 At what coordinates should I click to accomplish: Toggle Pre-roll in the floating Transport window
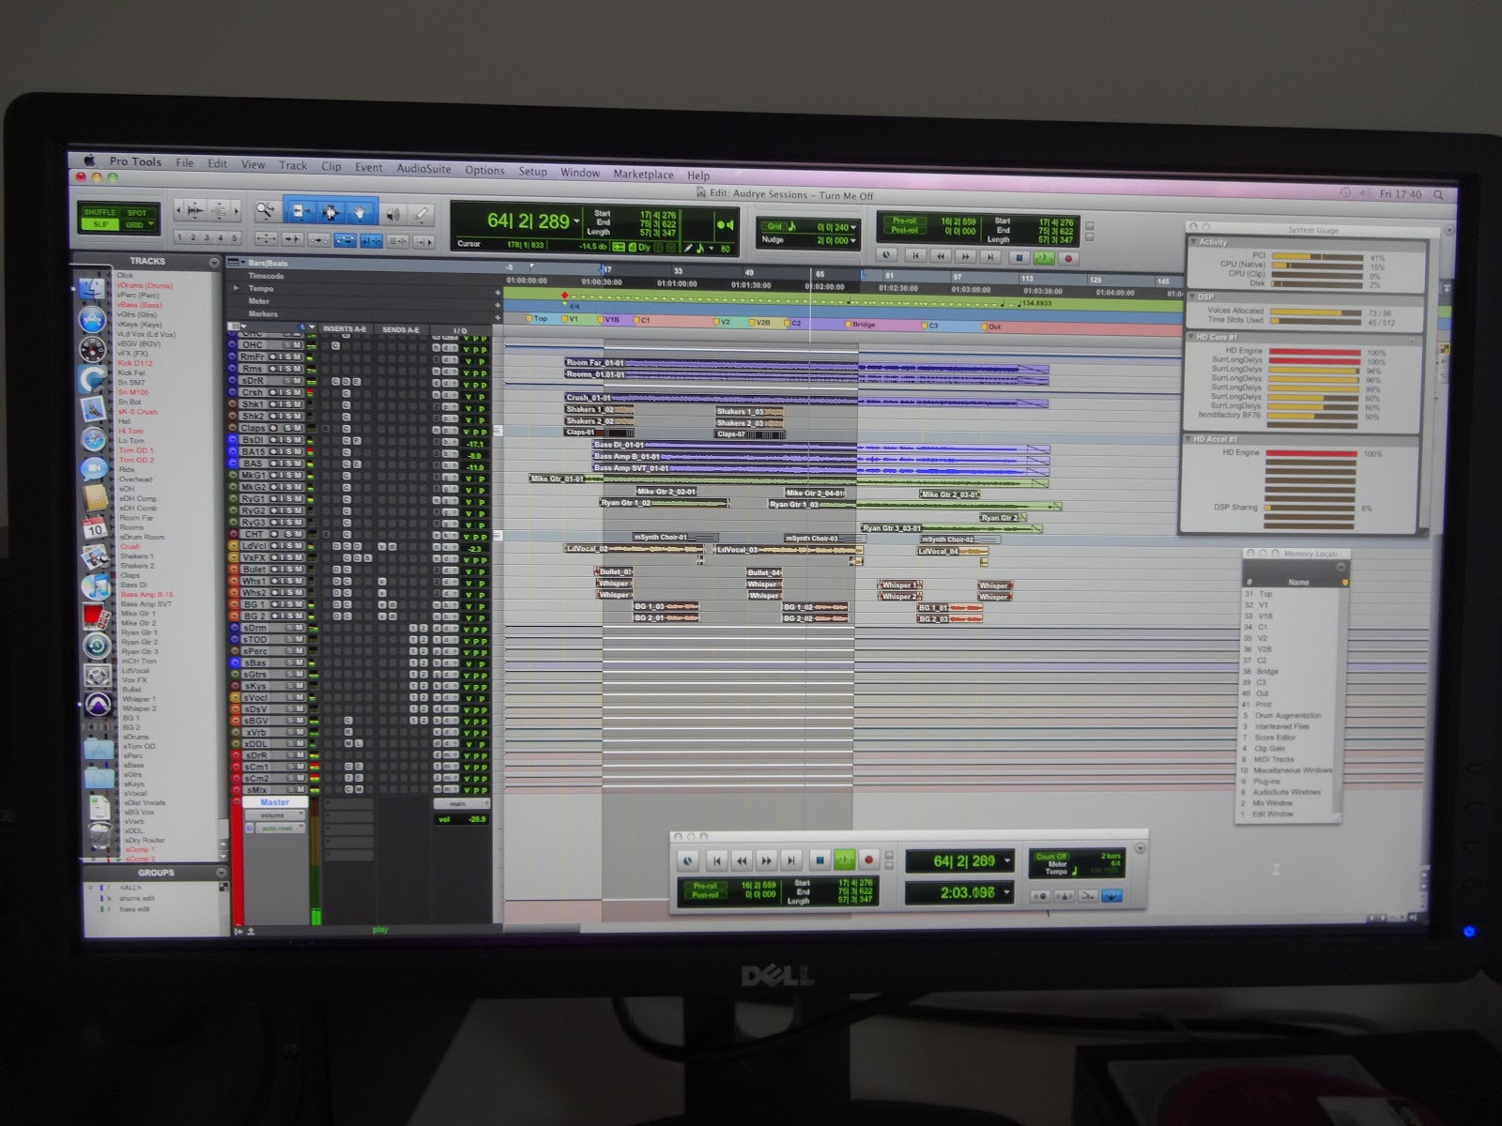click(x=704, y=885)
